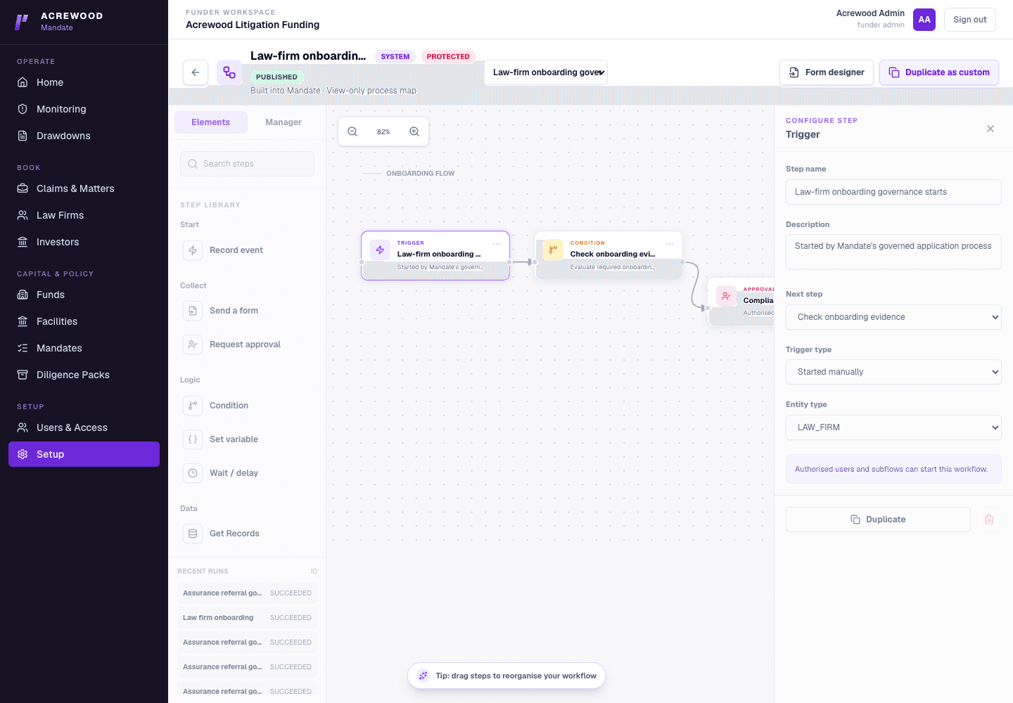Select the Check onboarding evidence condition node
Image resolution: width=1013 pixels, height=703 pixels.
coord(609,255)
